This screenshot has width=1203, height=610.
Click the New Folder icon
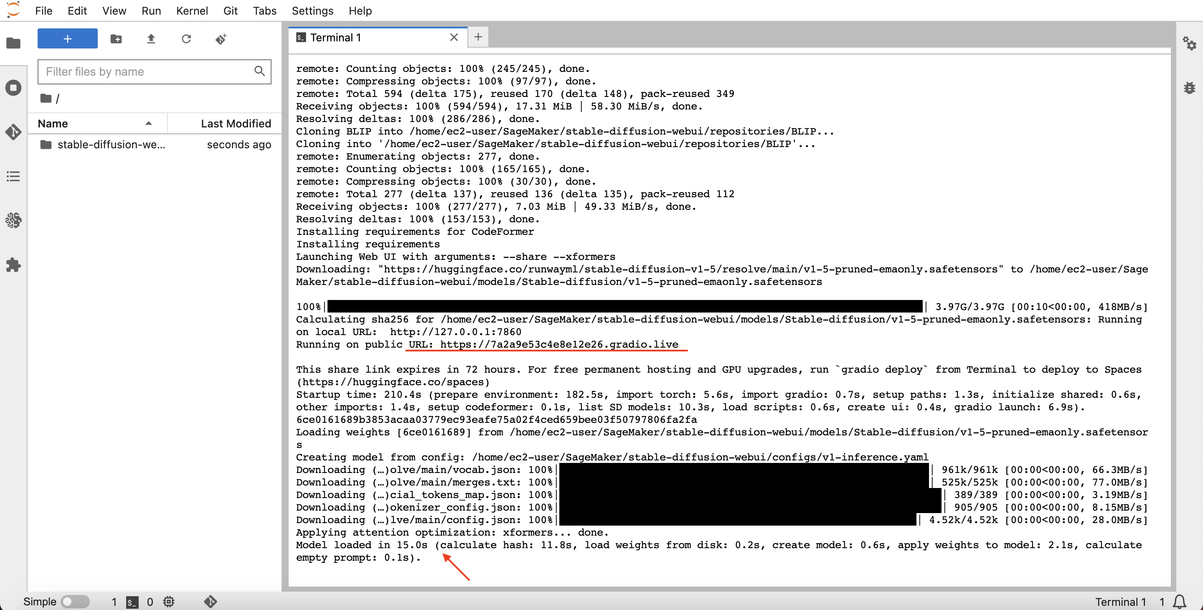click(x=116, y=39)
